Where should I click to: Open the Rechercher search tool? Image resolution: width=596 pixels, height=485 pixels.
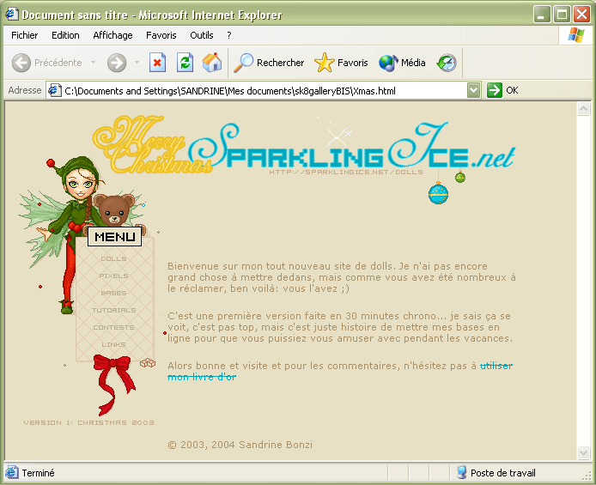(x=269, y=63)
